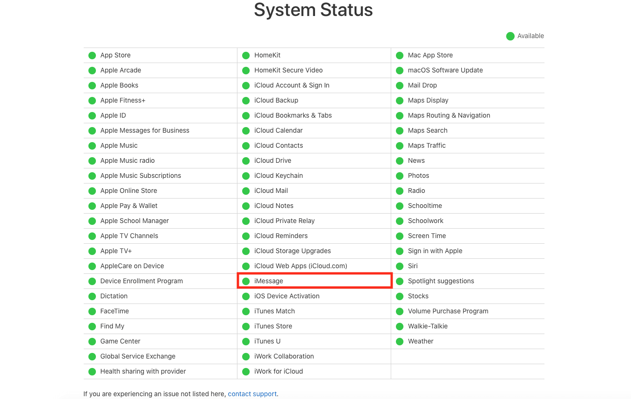
Task: Click the green Available legend dot
Action: [x=510, y=36]
